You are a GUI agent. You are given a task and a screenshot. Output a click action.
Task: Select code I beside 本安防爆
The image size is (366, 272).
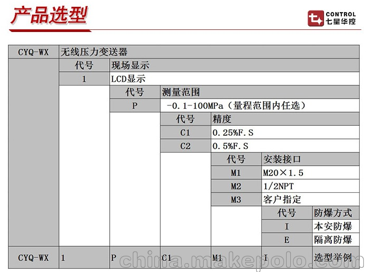287,226
